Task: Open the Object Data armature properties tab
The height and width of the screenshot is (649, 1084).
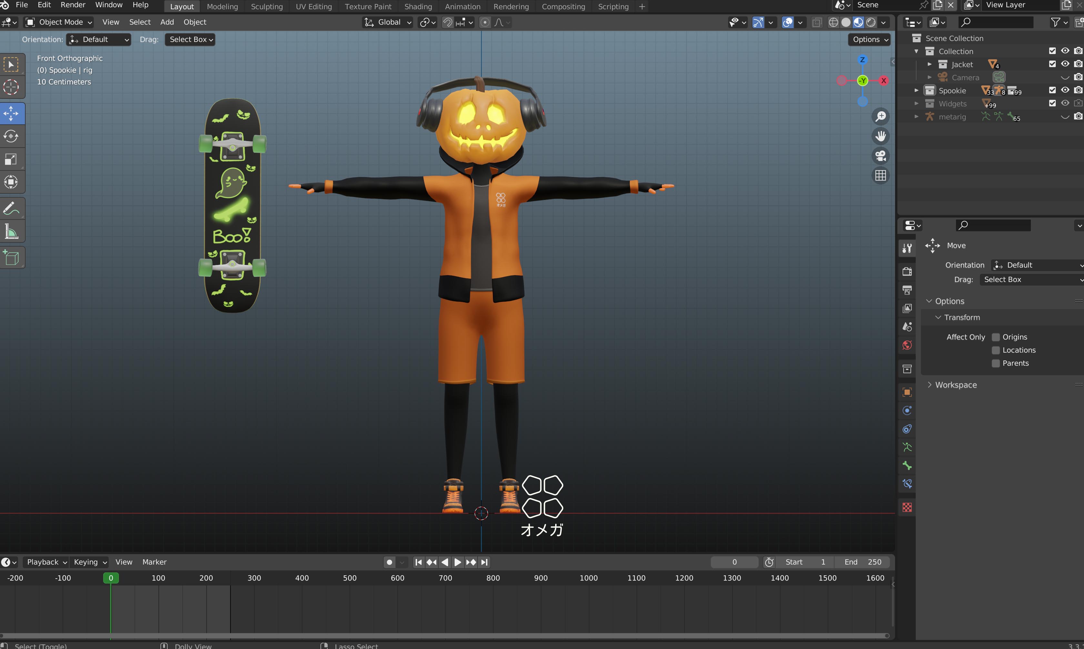Action: (x=907, y=447)
